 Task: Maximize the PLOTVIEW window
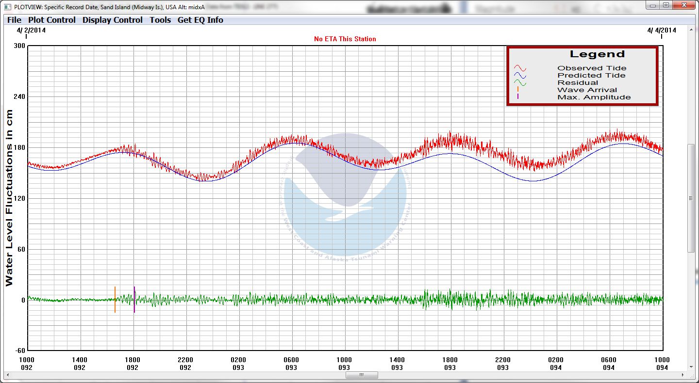666,5
